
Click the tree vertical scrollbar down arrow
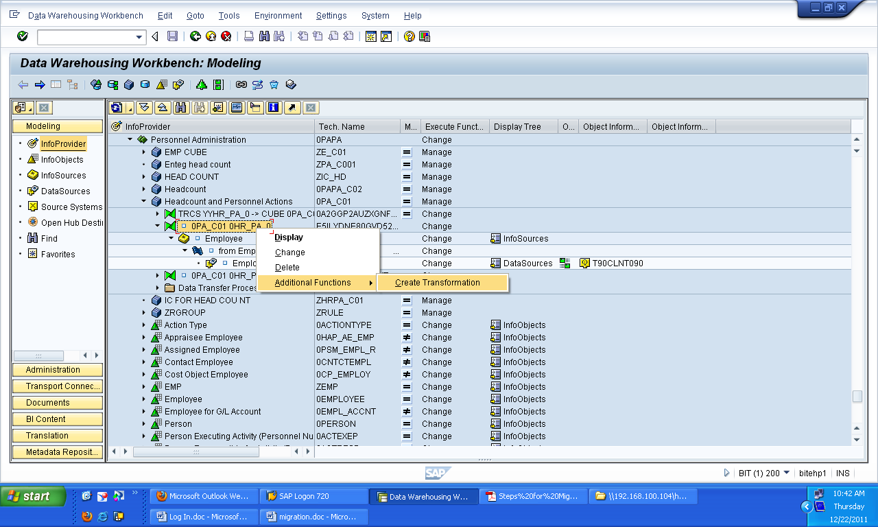click(x=857, y=439)
